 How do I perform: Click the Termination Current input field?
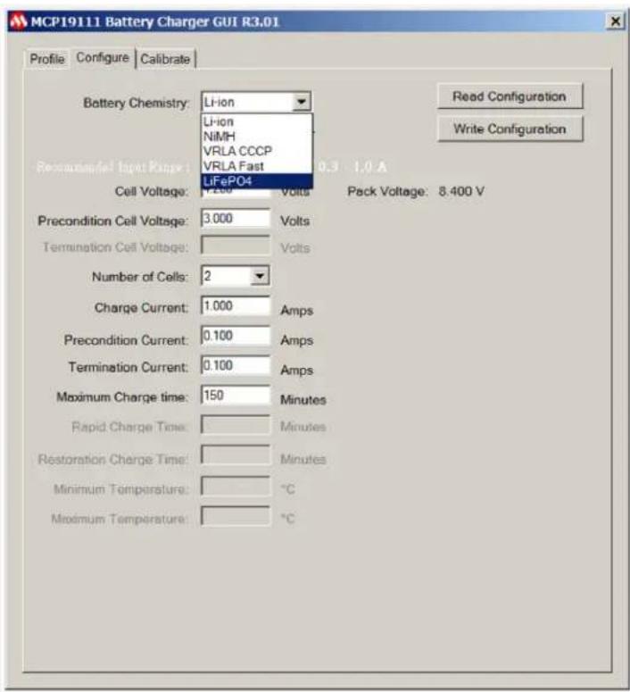coord(236,365)
